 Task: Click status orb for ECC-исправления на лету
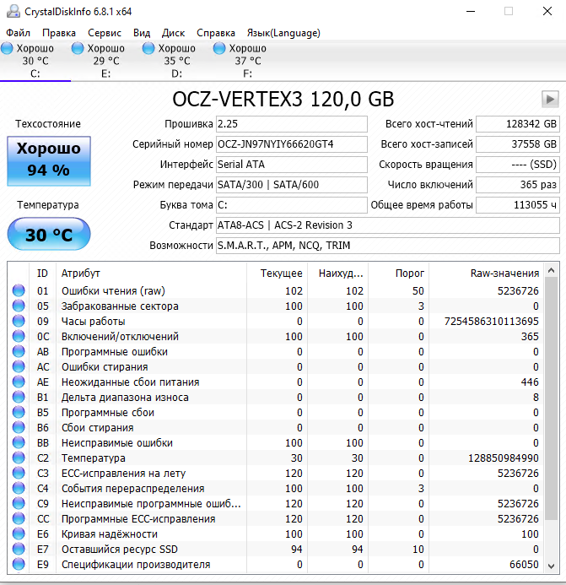point(19,473)
